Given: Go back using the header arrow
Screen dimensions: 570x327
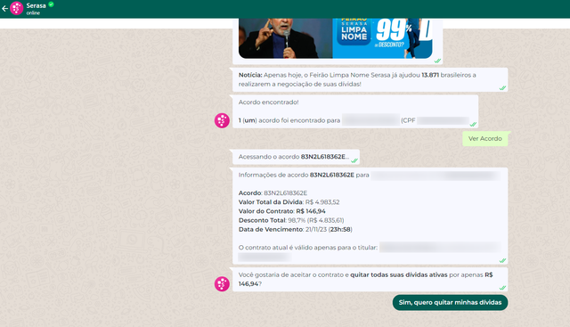Looking at the screenshot, I should pyautogui.click(x=4, y=9).
